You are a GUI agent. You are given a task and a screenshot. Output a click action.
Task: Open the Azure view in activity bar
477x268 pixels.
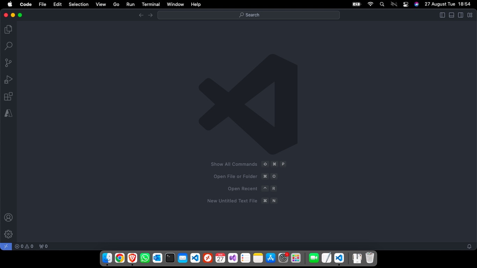click(x=8, y=113)
